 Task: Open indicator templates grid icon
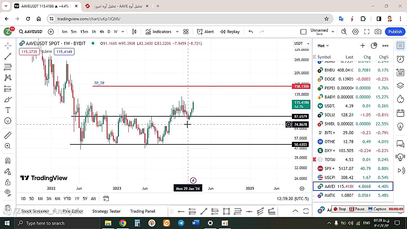186,31
